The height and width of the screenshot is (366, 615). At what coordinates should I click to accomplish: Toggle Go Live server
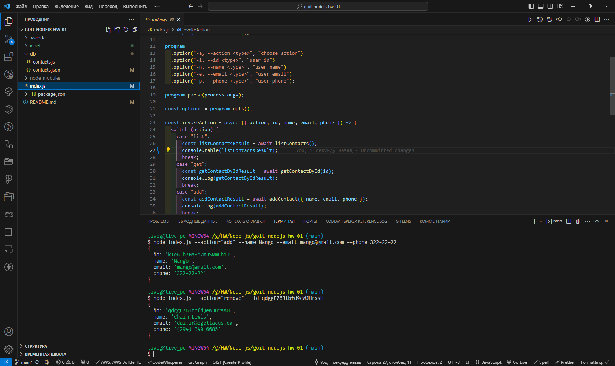coord(517,362)
